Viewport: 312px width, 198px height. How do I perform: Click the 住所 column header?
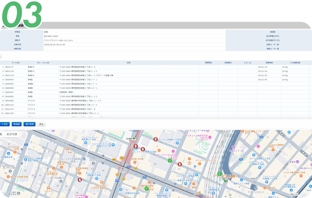(x=129, y=63)
